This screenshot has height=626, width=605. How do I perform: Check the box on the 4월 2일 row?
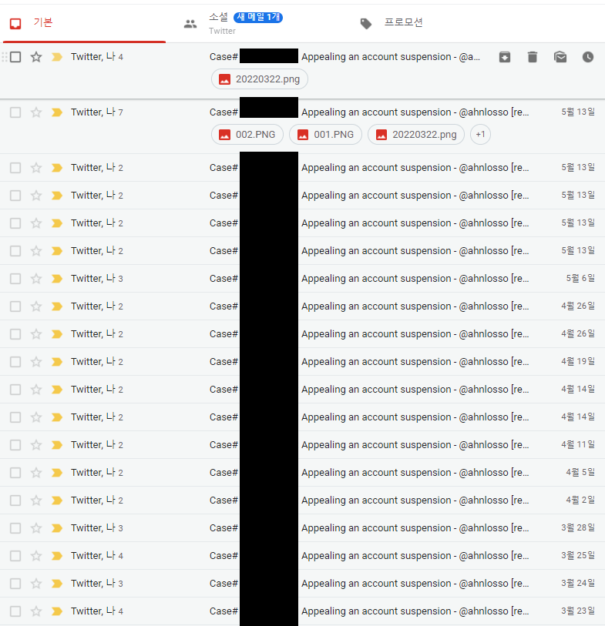point(15,500)
